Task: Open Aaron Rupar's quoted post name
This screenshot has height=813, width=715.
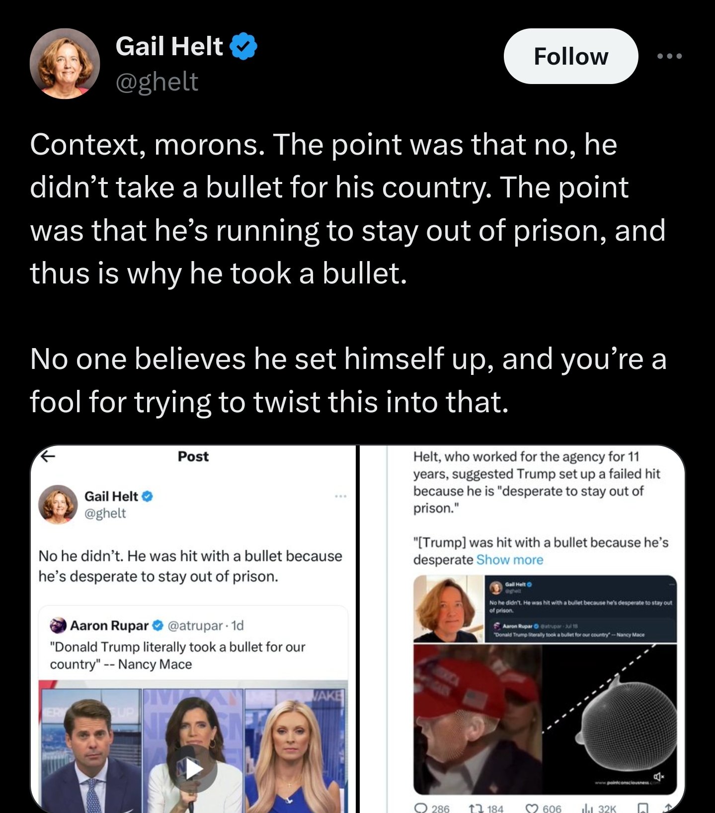Action: point(109,625)
